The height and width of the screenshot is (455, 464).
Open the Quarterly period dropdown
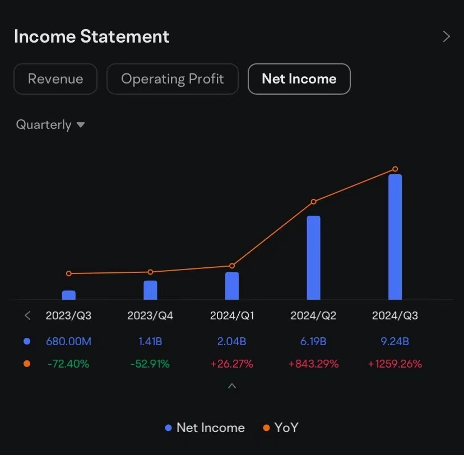click(50, 124)
